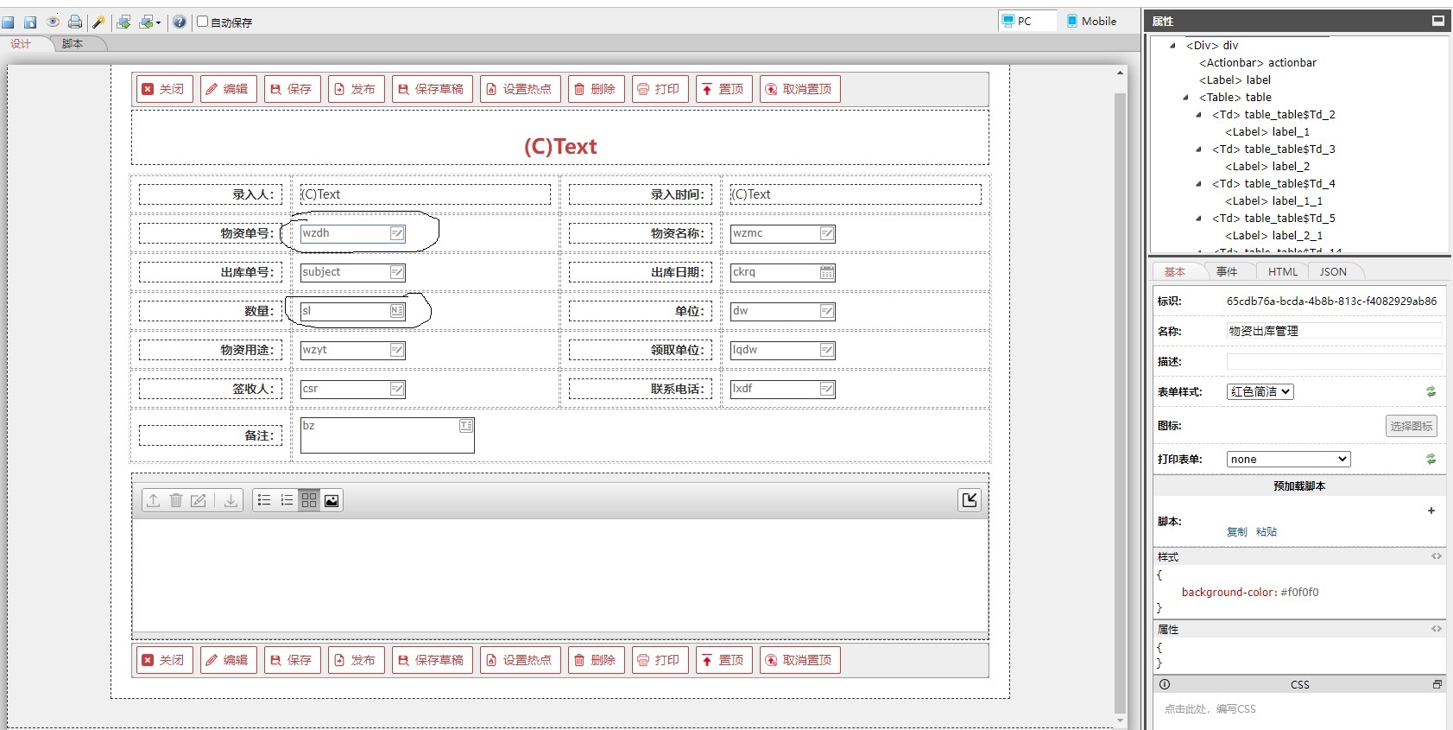Open the 表单样式 dropdown showing 红色简洁

(1260, 391)
